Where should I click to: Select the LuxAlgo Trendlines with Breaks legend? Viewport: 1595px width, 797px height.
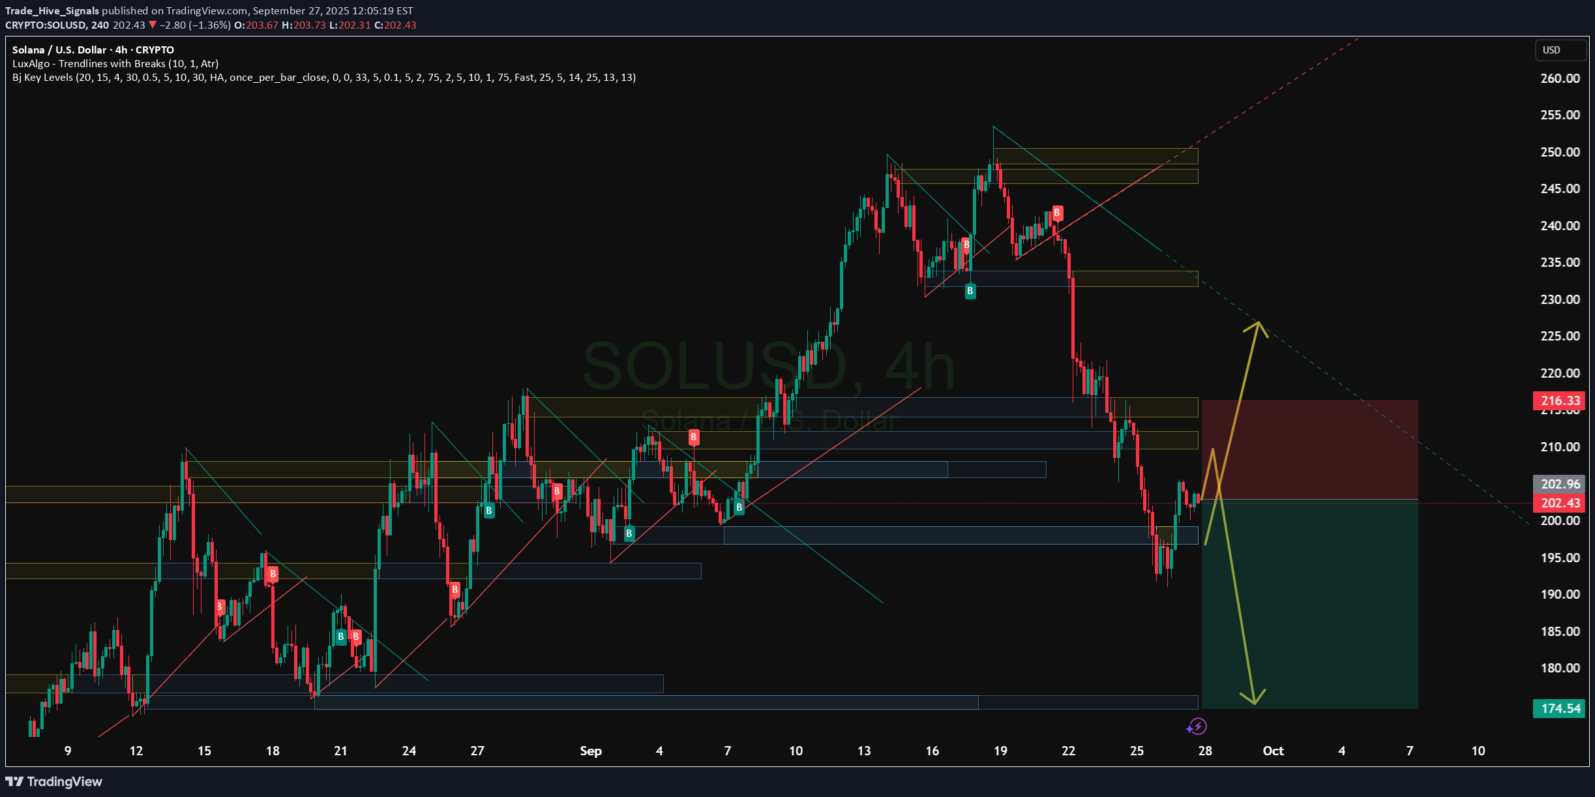coord(115,63)
